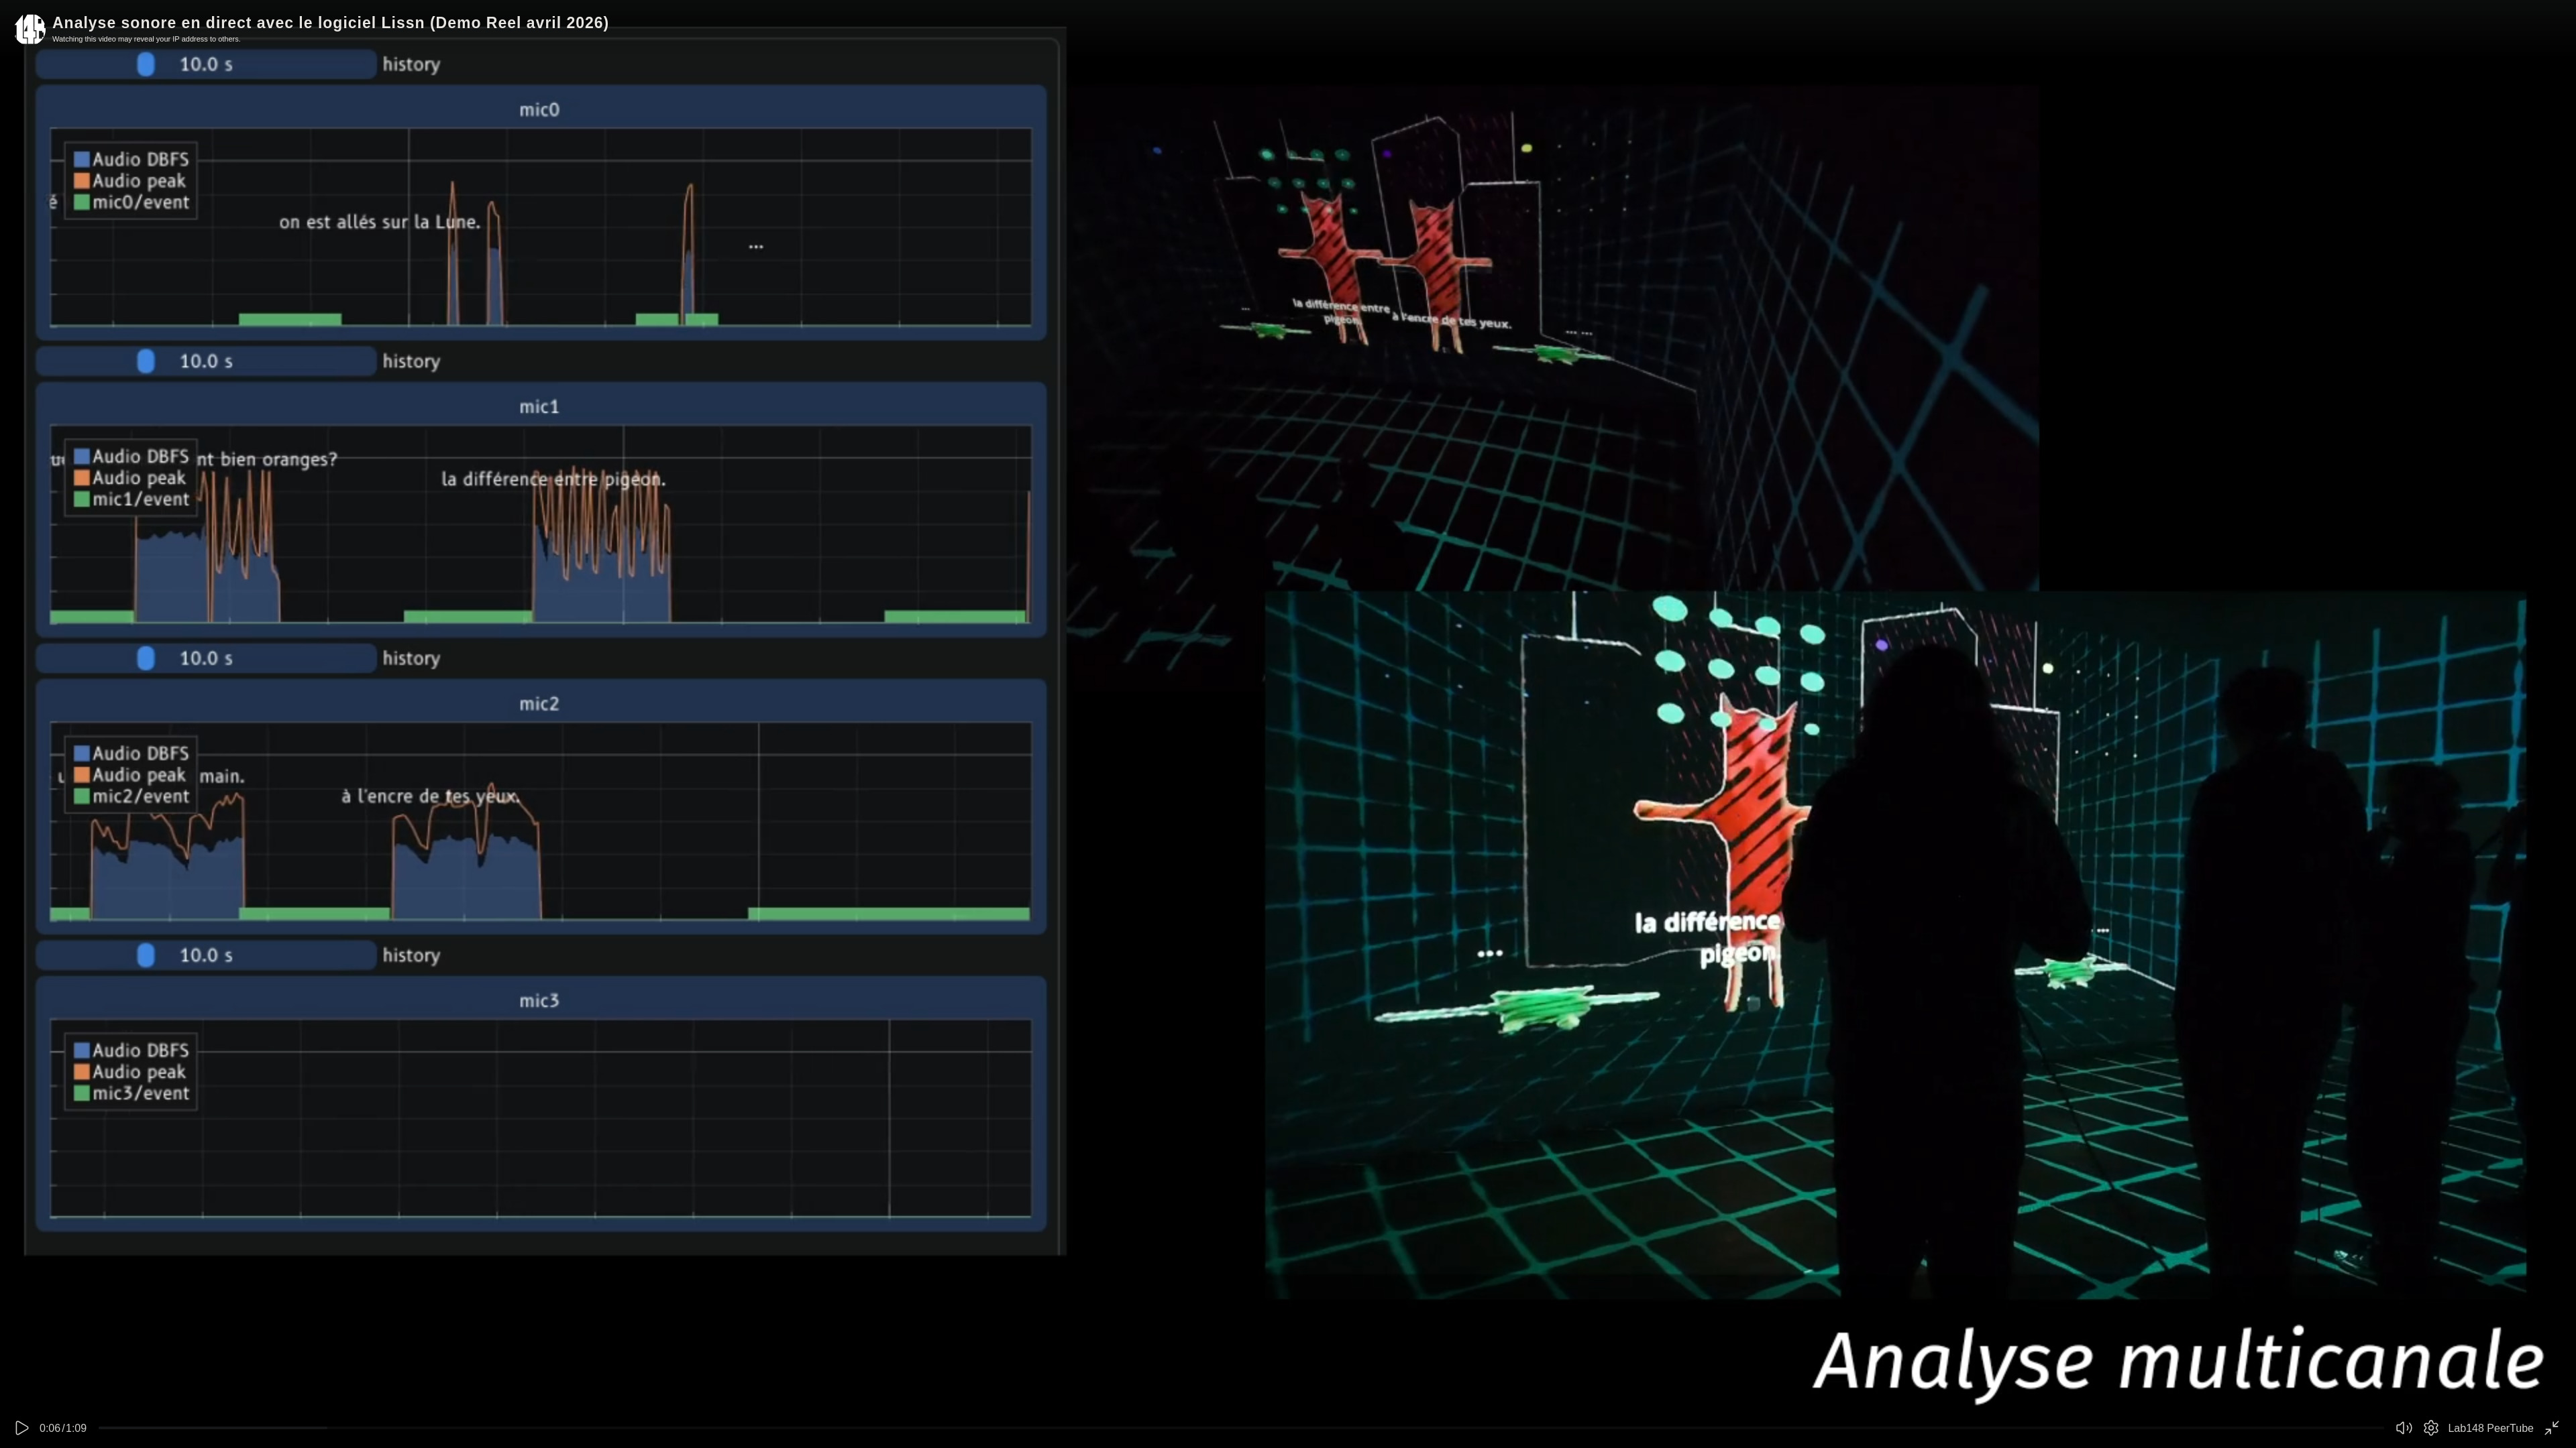This screenshot has height=1448, width=2576.
Task: Click the 10.0 s history slider above mic1
Action: point(206,361)
